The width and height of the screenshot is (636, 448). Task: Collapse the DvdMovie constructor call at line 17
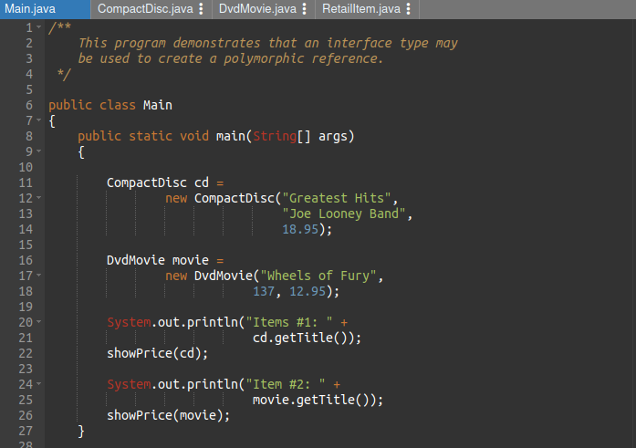[x=38, y=276]
